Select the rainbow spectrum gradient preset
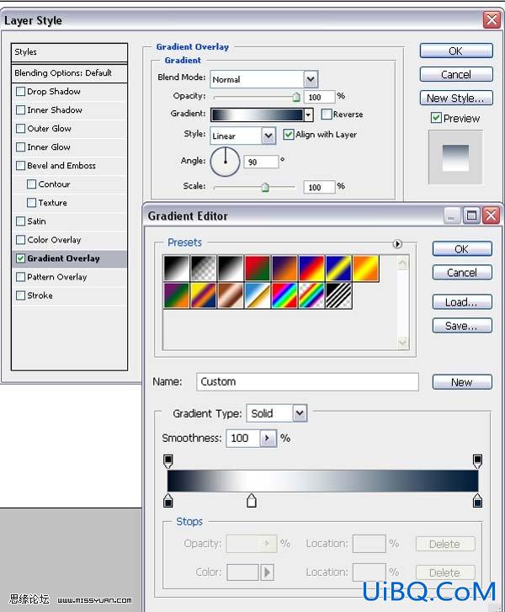The image size is (505, 612). [x=284, y=295]
